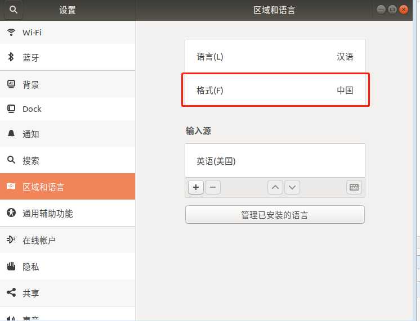Select the 英语(美国) input source

[275, 161]
